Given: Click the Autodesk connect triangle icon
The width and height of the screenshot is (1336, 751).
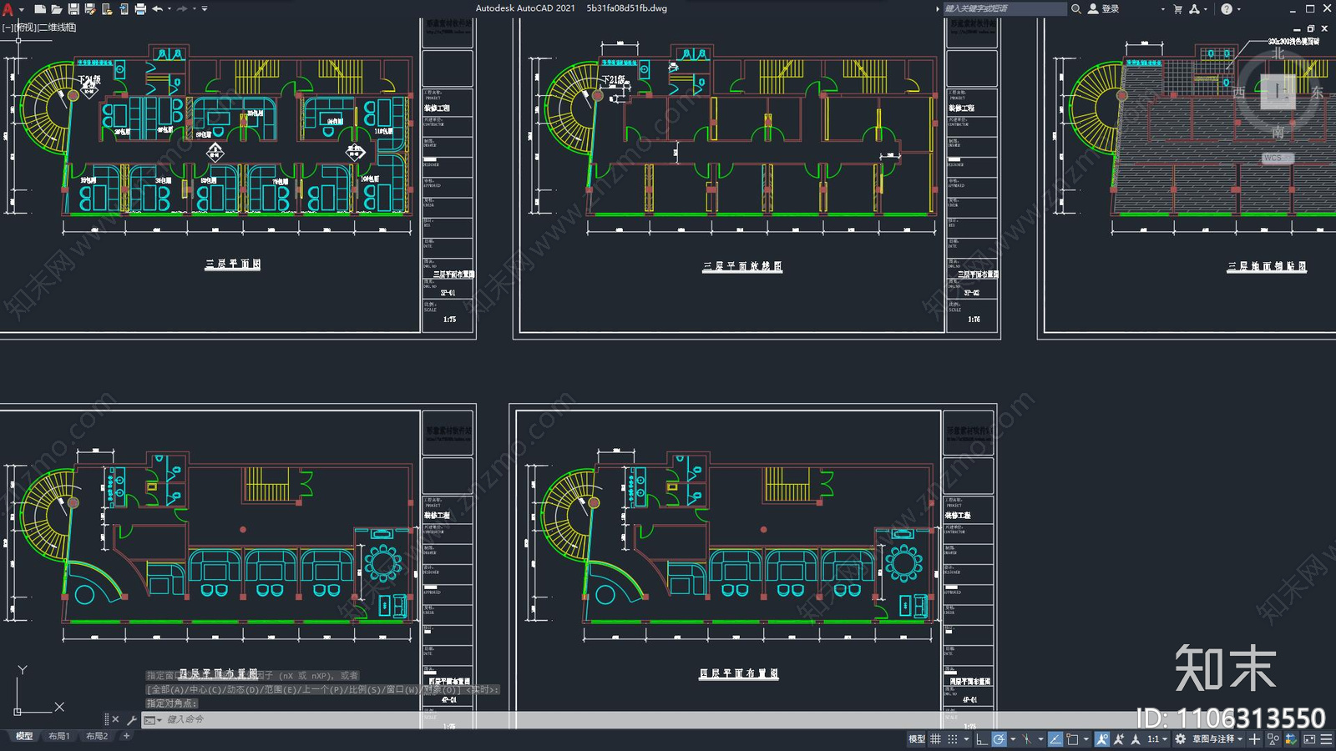Looking at the screenshot, I should click(1194, 8).
